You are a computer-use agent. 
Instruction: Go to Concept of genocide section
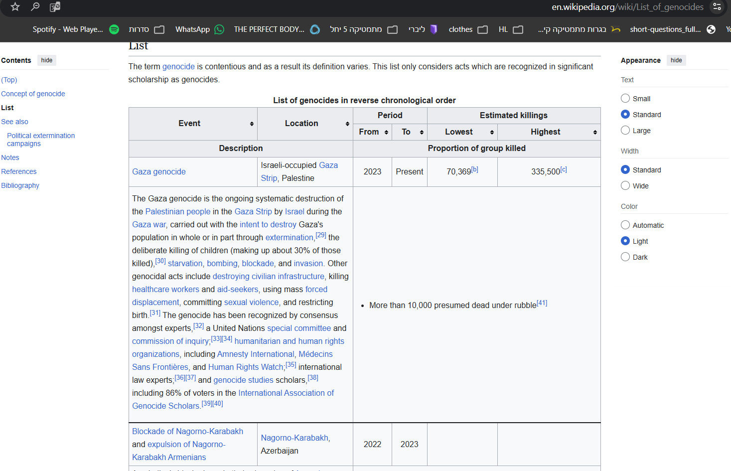(33, 94)
